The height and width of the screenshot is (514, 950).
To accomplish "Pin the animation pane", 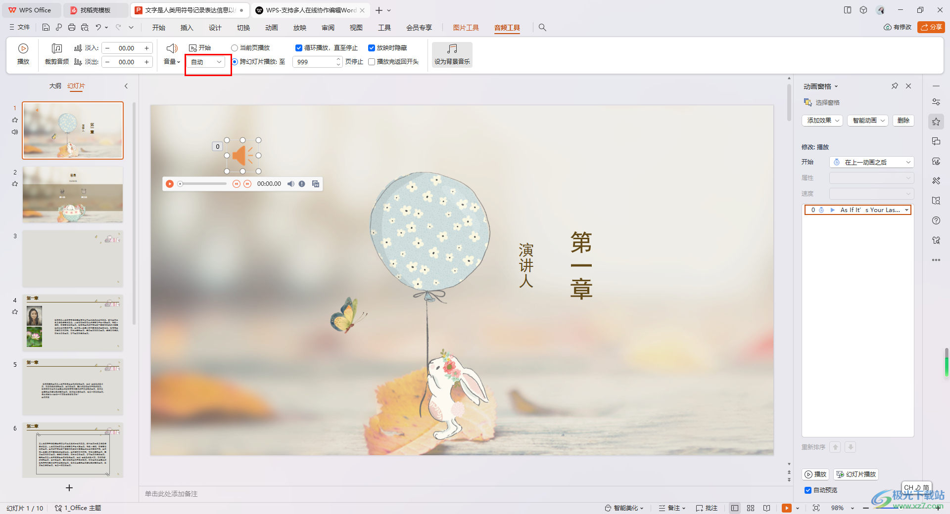I will tap(895, 86).
